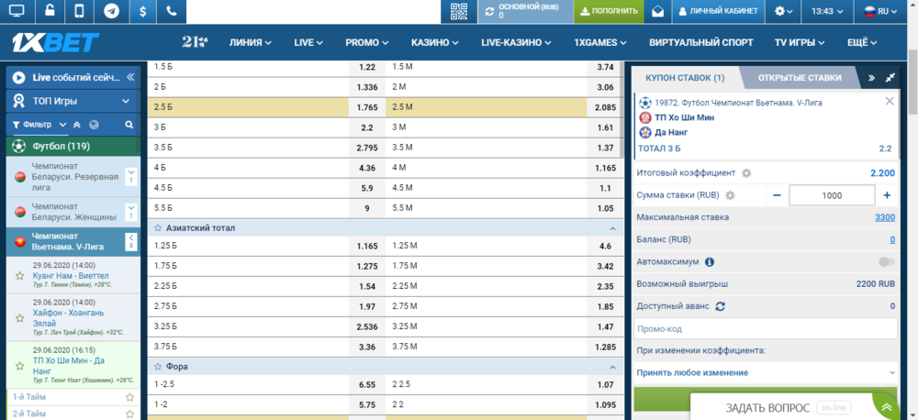Open the КАЗИНО menu

coord(434,42)
